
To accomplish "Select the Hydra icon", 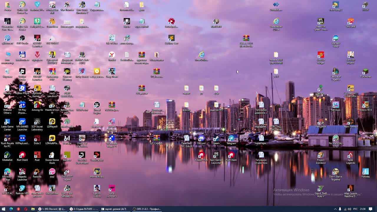I will point(127,23).
